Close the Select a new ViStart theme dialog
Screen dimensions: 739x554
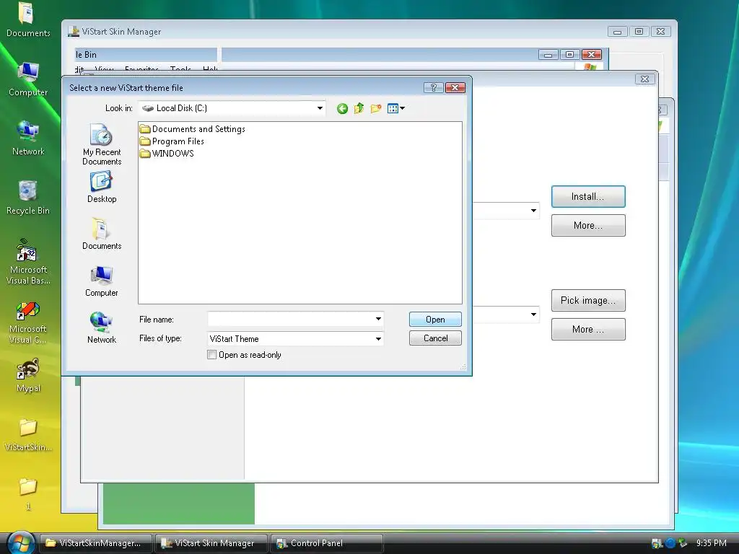point(455,87)
